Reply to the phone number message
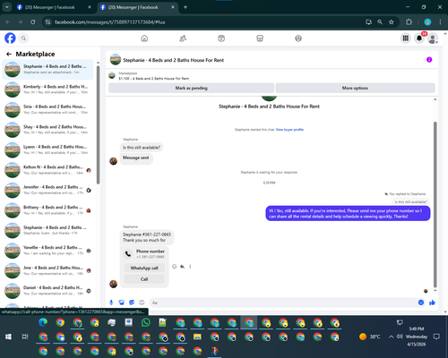The height and width of the screenshot is (358, 448). [x=182, y=267]
